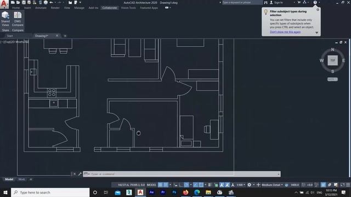Toggle auto-scale annotation icon in status bar

point(227,185)
